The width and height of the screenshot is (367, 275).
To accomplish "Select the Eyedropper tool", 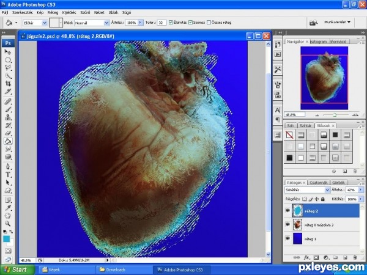I will coord(8,208).
